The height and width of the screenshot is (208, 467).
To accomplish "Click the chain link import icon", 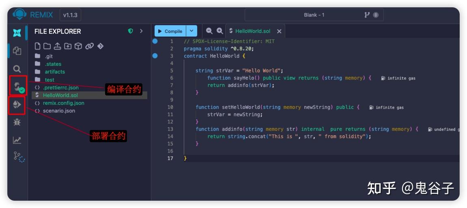I will coord(89,46).
